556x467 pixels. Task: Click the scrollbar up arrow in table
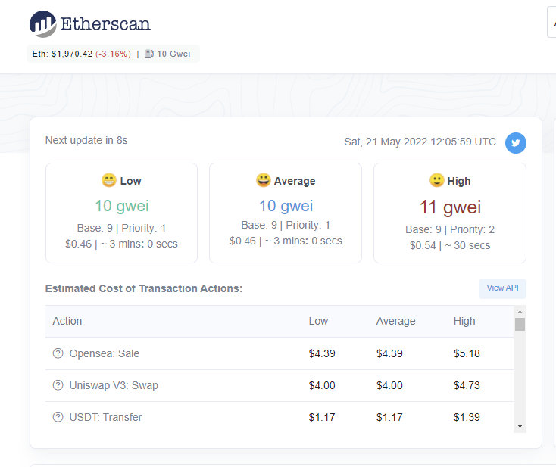[520, 312]
